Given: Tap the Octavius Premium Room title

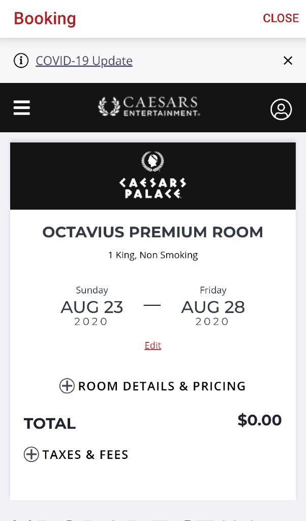Looking at the screenshot, I should click(152, 232).
